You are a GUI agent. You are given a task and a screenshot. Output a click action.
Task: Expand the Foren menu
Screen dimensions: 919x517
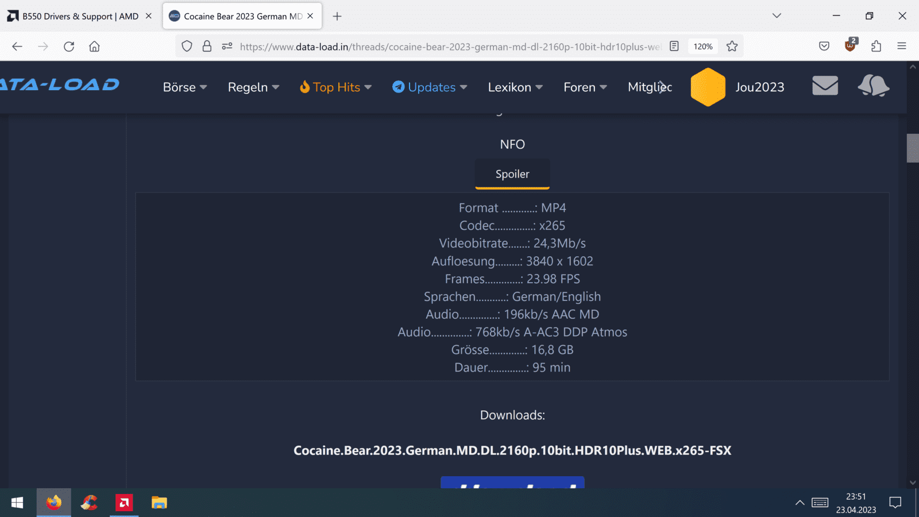tap(585, 87)
